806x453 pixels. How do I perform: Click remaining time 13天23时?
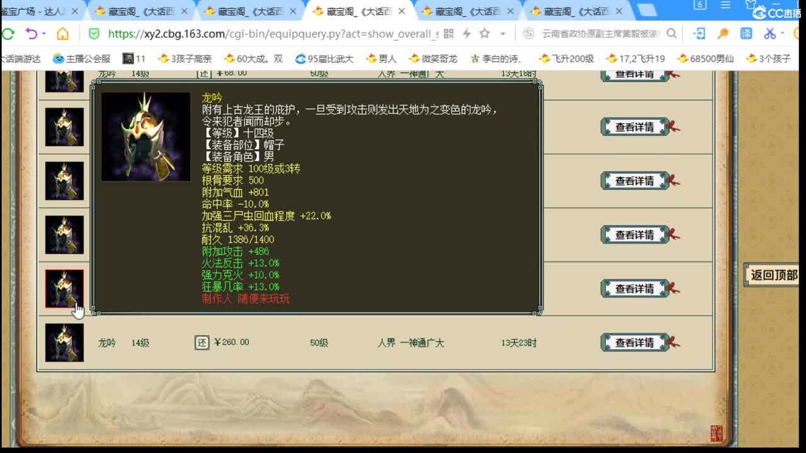click(x=519, y=343)
